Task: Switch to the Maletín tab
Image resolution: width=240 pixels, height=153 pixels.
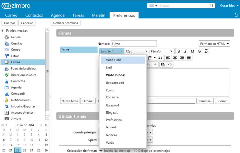Action: pyautogui.click(x=99, y=15)
